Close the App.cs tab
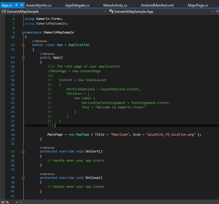 [x=22, y=5]
